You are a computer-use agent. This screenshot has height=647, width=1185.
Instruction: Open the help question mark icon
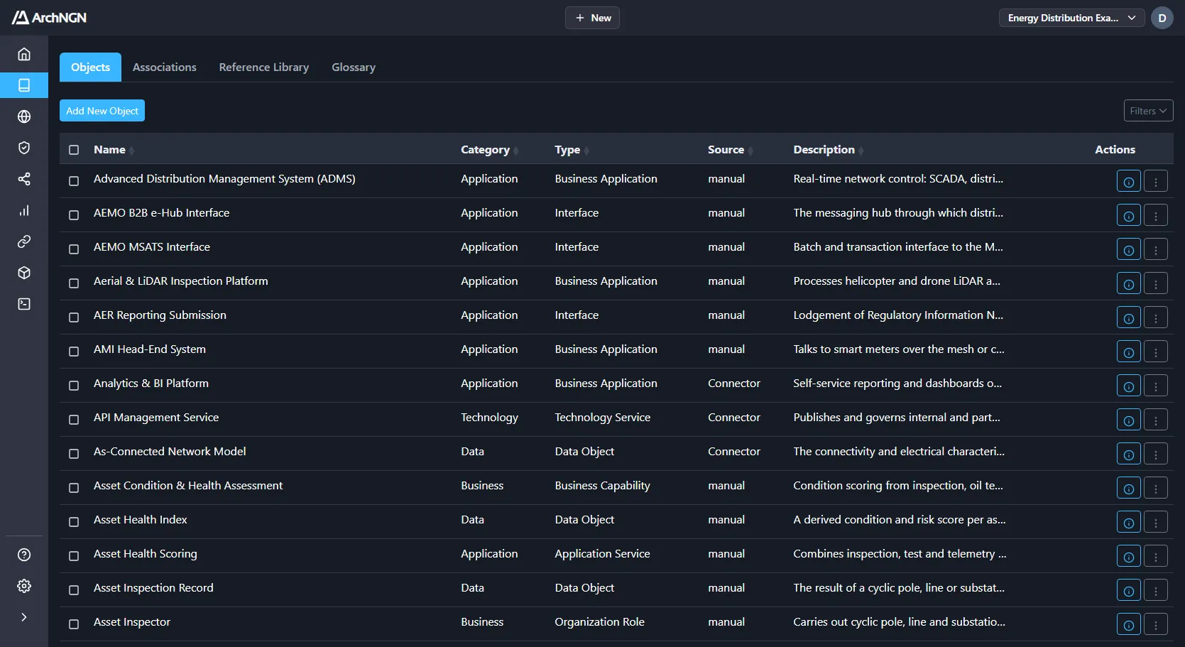(24, 555)
